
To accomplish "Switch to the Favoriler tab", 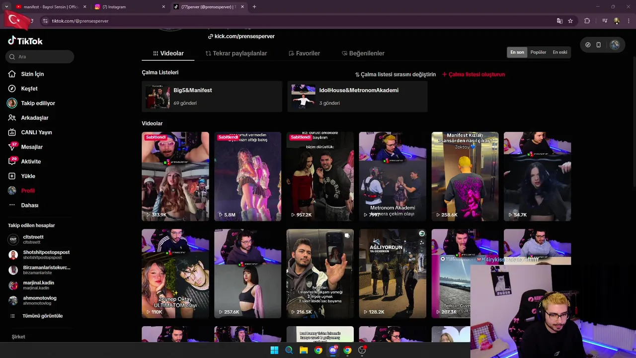I will pyautogui.click(x=304, y=53).
